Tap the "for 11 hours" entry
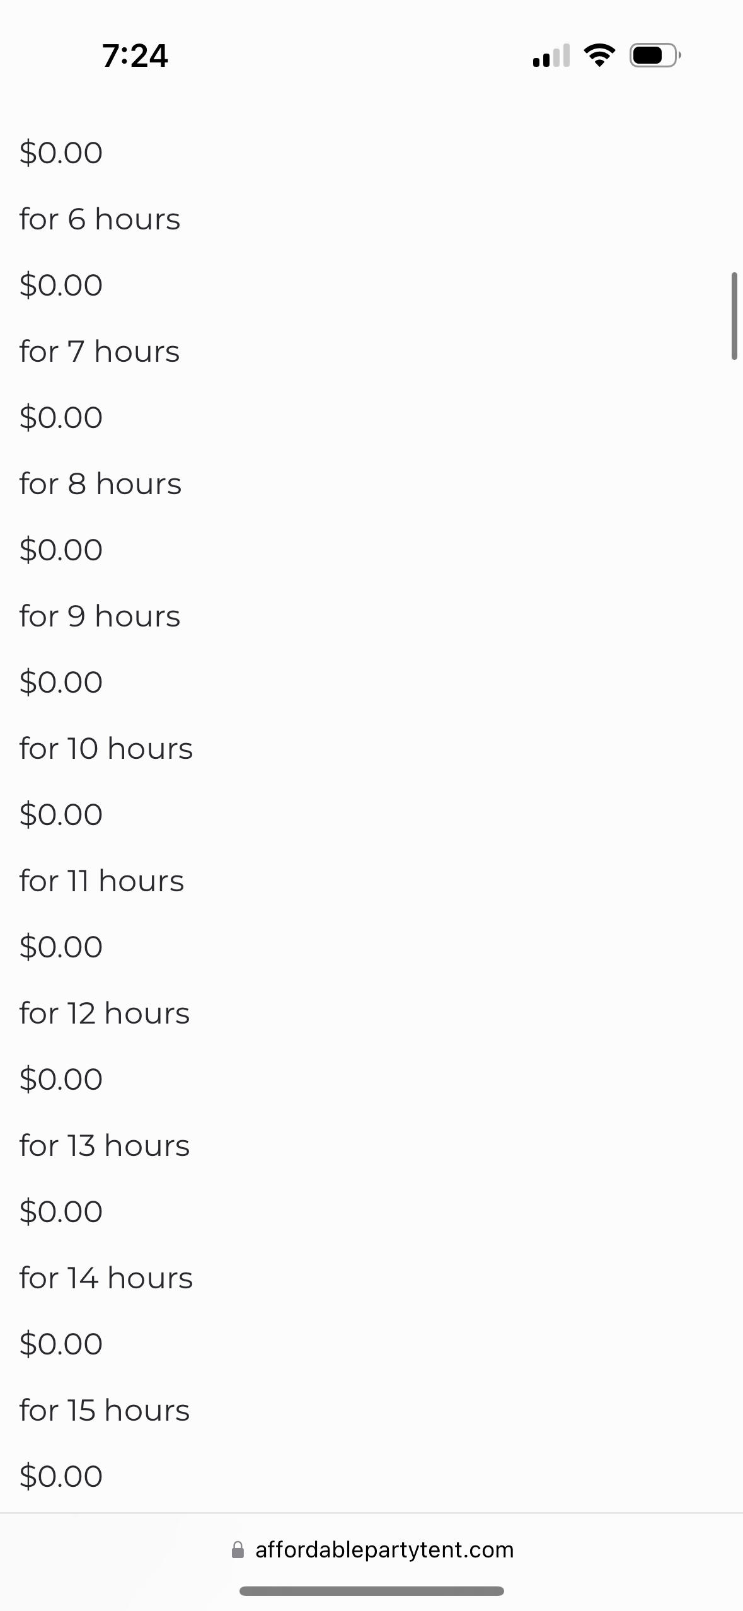Image resolution: width=743 pixels, height=1611 pixels. (x=101, y=881)
